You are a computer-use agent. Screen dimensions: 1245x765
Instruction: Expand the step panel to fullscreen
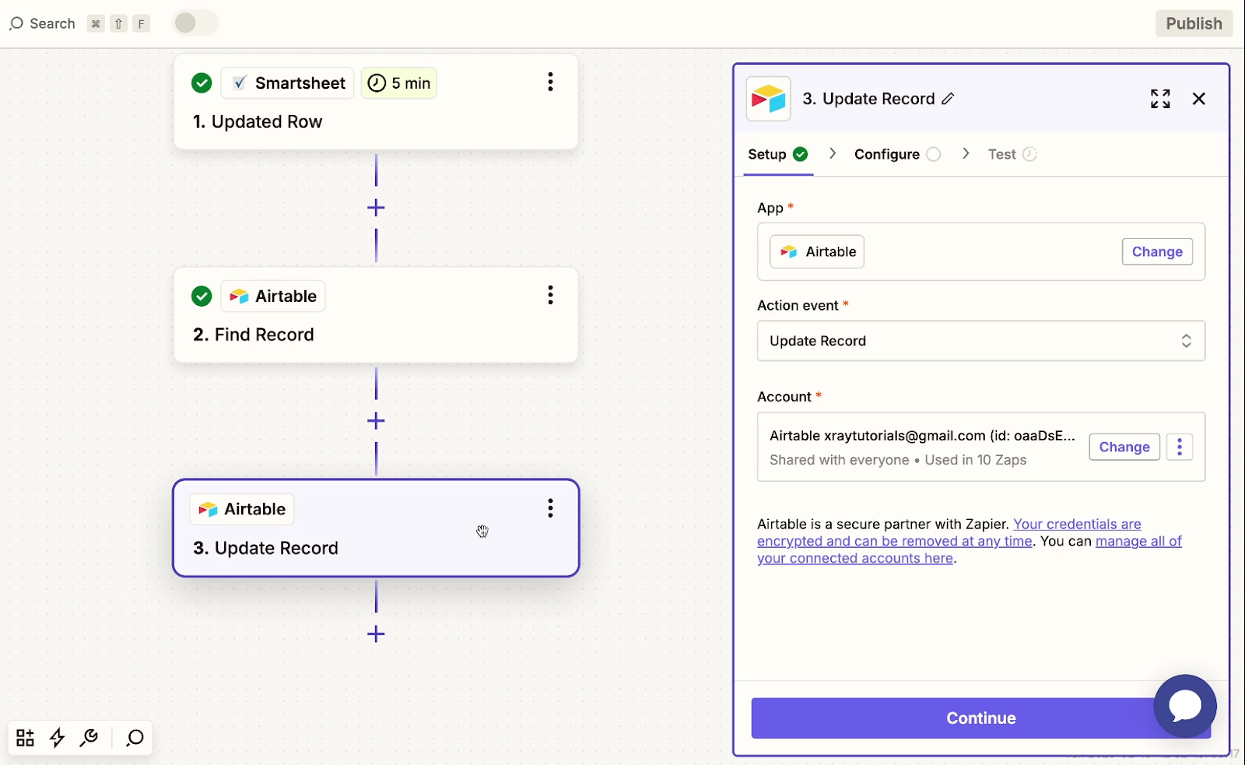pyautogui.click(x=1160, y=99)
